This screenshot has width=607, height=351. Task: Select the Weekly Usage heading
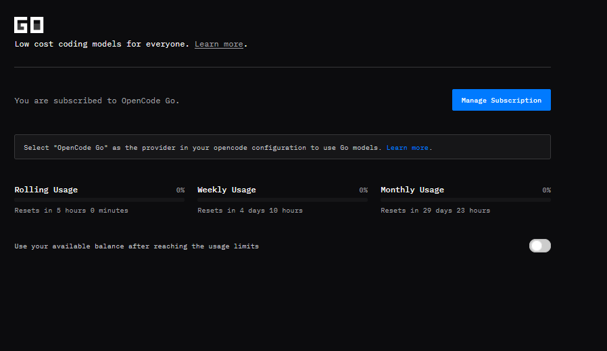click(226, 190)
